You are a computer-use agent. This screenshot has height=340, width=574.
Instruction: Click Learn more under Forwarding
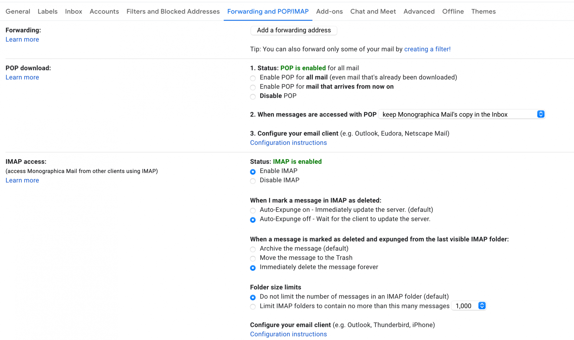(22, 39)
